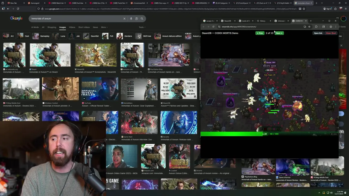Click the Firefox shield tracking protection icon
The image size is (349, 196).
coord(39,9)
